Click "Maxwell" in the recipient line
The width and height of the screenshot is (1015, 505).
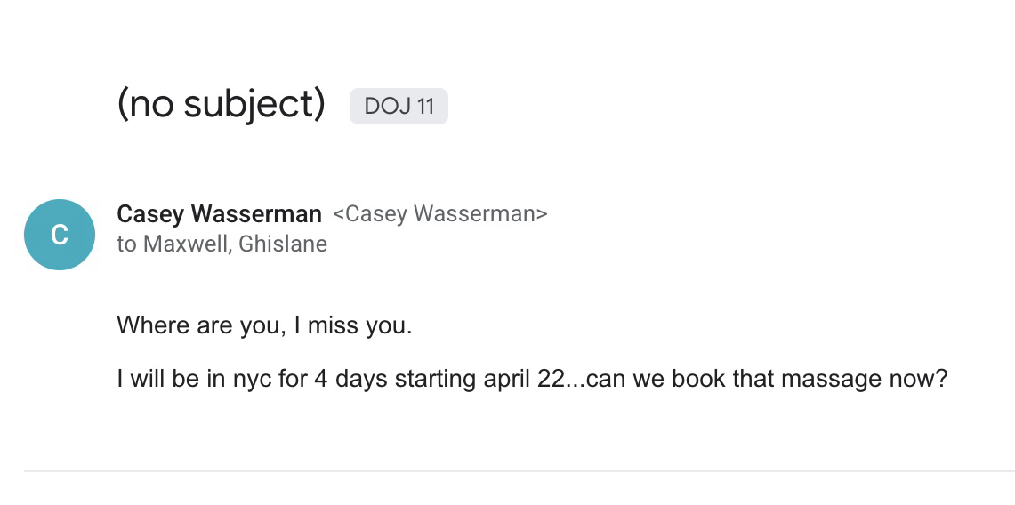click(184, 244)
